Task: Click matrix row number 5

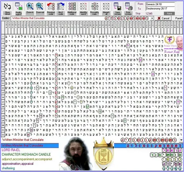Action: tap(3, 55)
